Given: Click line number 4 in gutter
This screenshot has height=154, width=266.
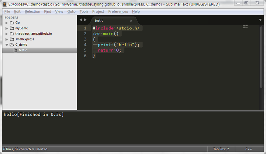Looking at the screenshot, I should click(85, 45).
